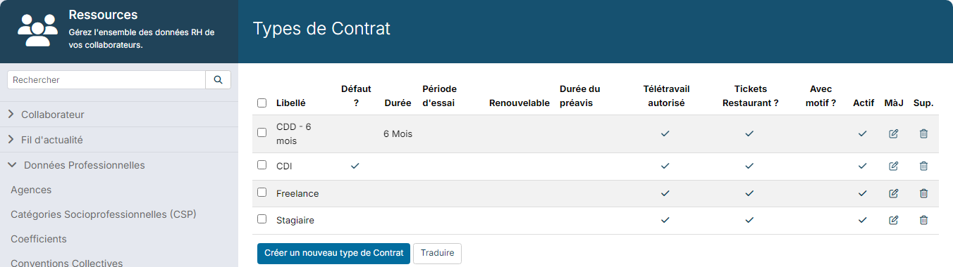The width and height of the screenshot is (953, 267).
Task: Tick the select-all checkbox in table header
Action: pyautogui.click(x=262, y=103)
